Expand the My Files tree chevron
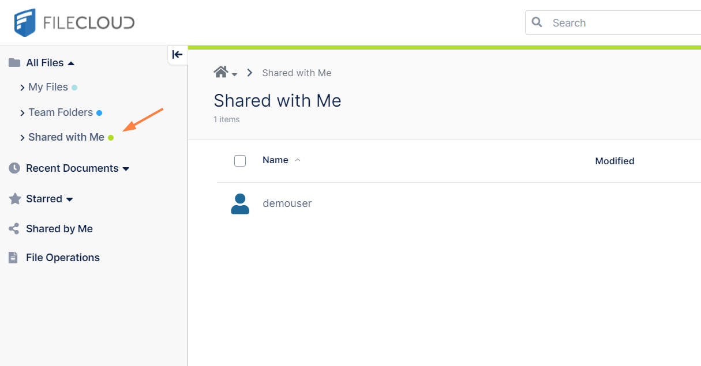The image size is (701, 366). click(x=23, y=88)
